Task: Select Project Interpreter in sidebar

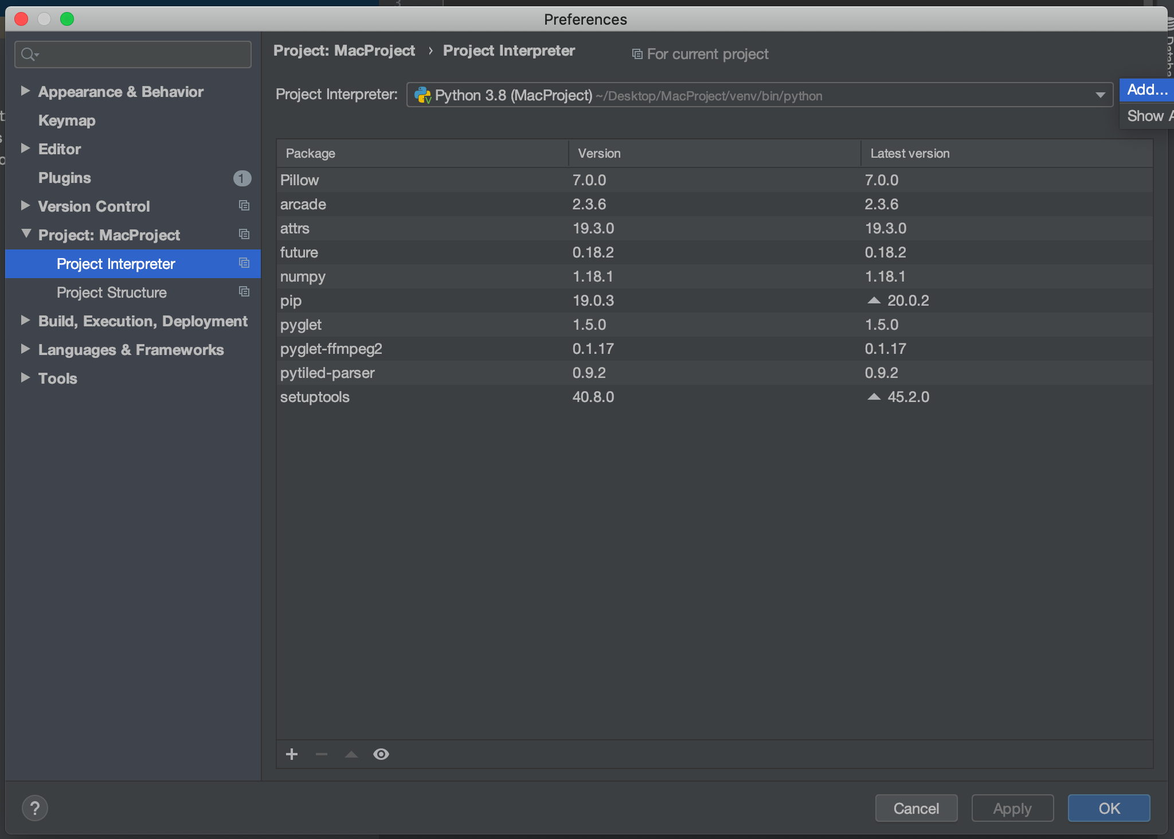Action: [x=133, y=264]
